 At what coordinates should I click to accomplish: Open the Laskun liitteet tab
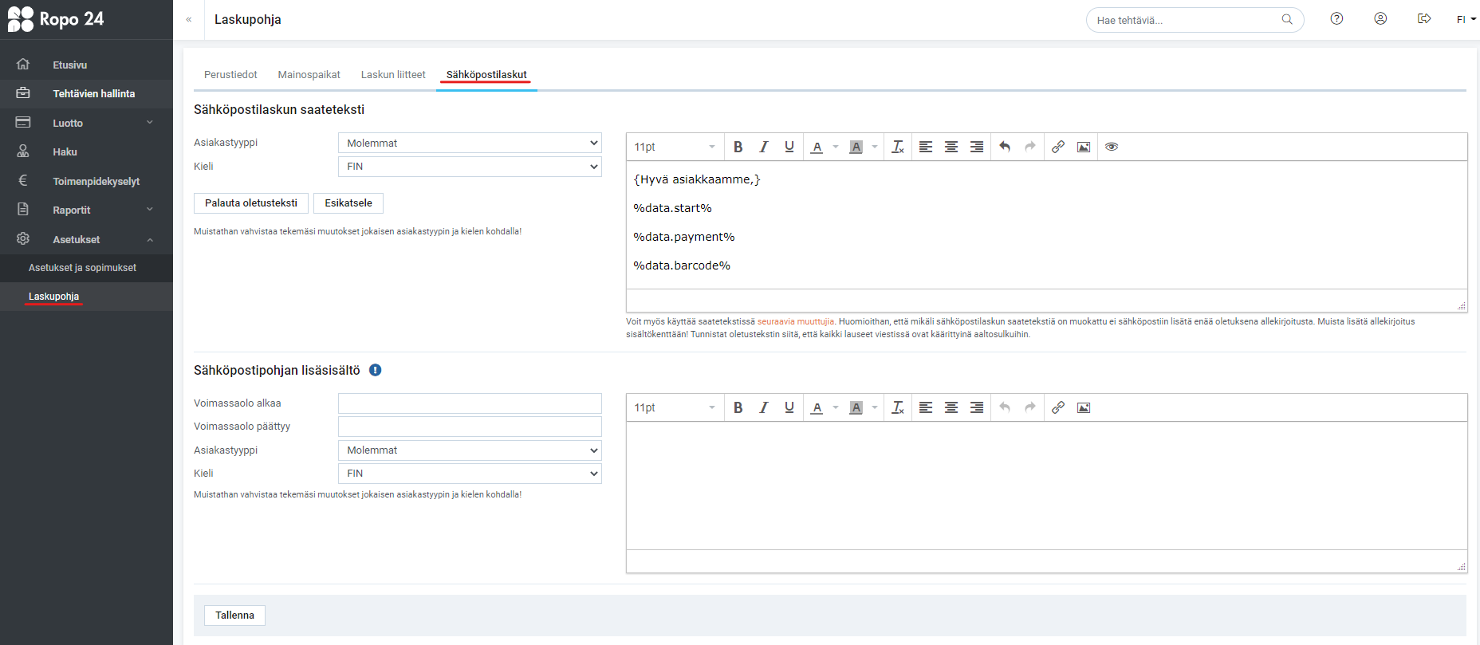tap(393, 75)
